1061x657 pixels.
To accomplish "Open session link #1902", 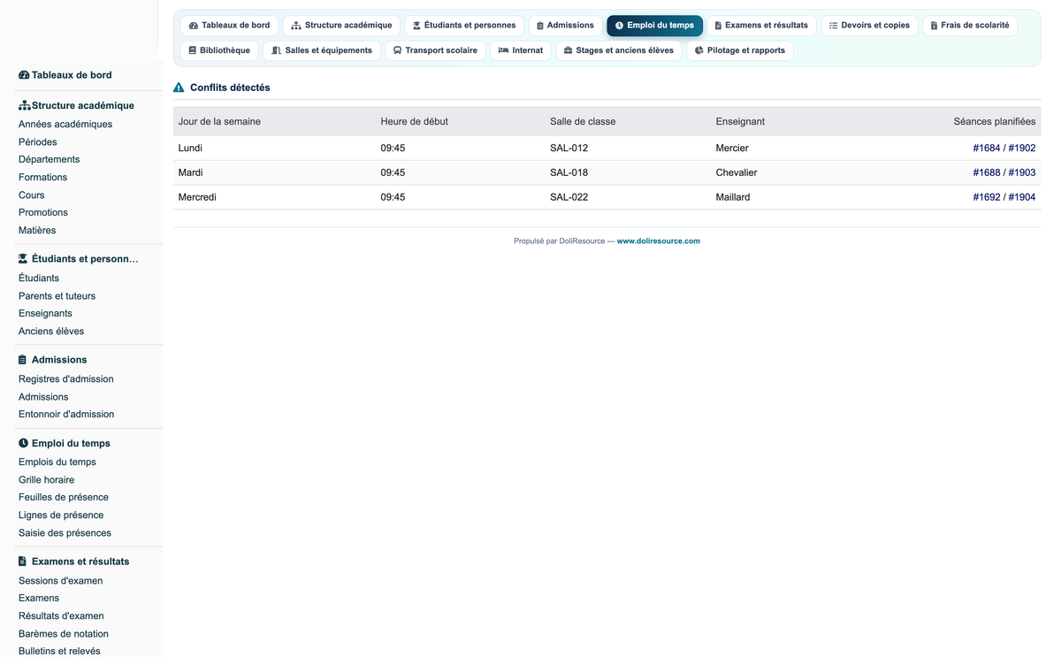I will (x=1022, y=148).
